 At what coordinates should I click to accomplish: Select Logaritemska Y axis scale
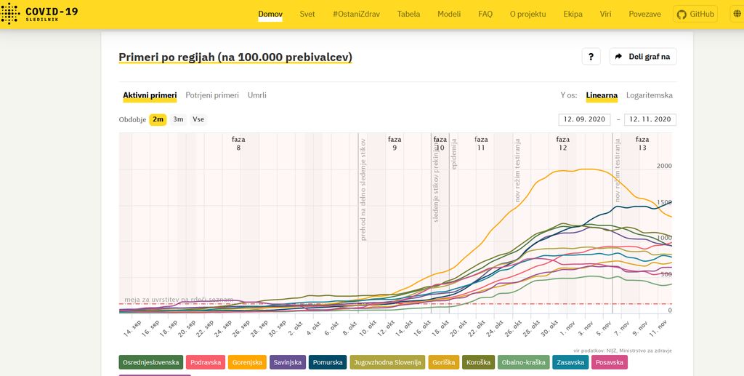click(649, 95)
